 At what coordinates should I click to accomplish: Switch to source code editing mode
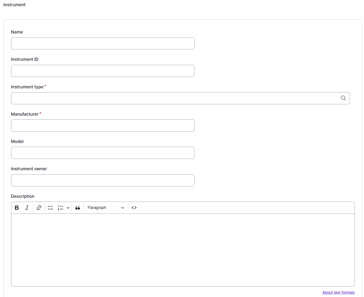pyautogui.click(x=134, y=208)
